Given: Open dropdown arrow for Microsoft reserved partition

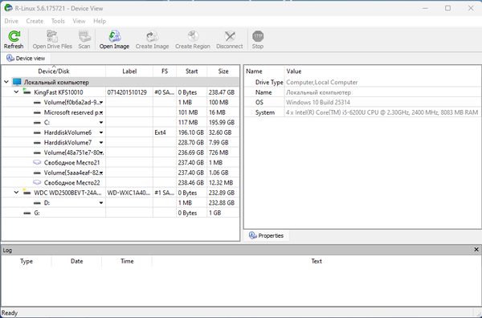Looking at the screenshot, I should point(101,112).
